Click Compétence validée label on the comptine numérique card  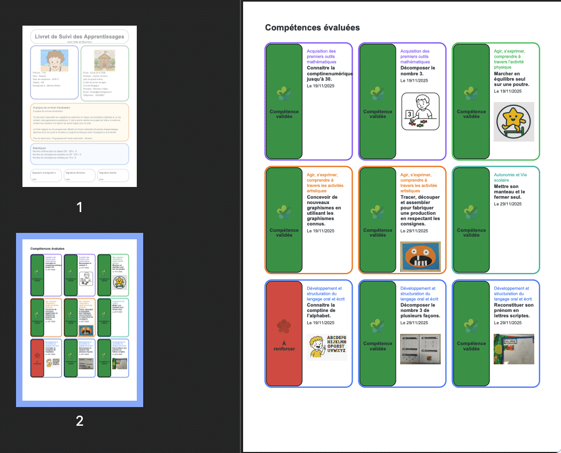284,114
